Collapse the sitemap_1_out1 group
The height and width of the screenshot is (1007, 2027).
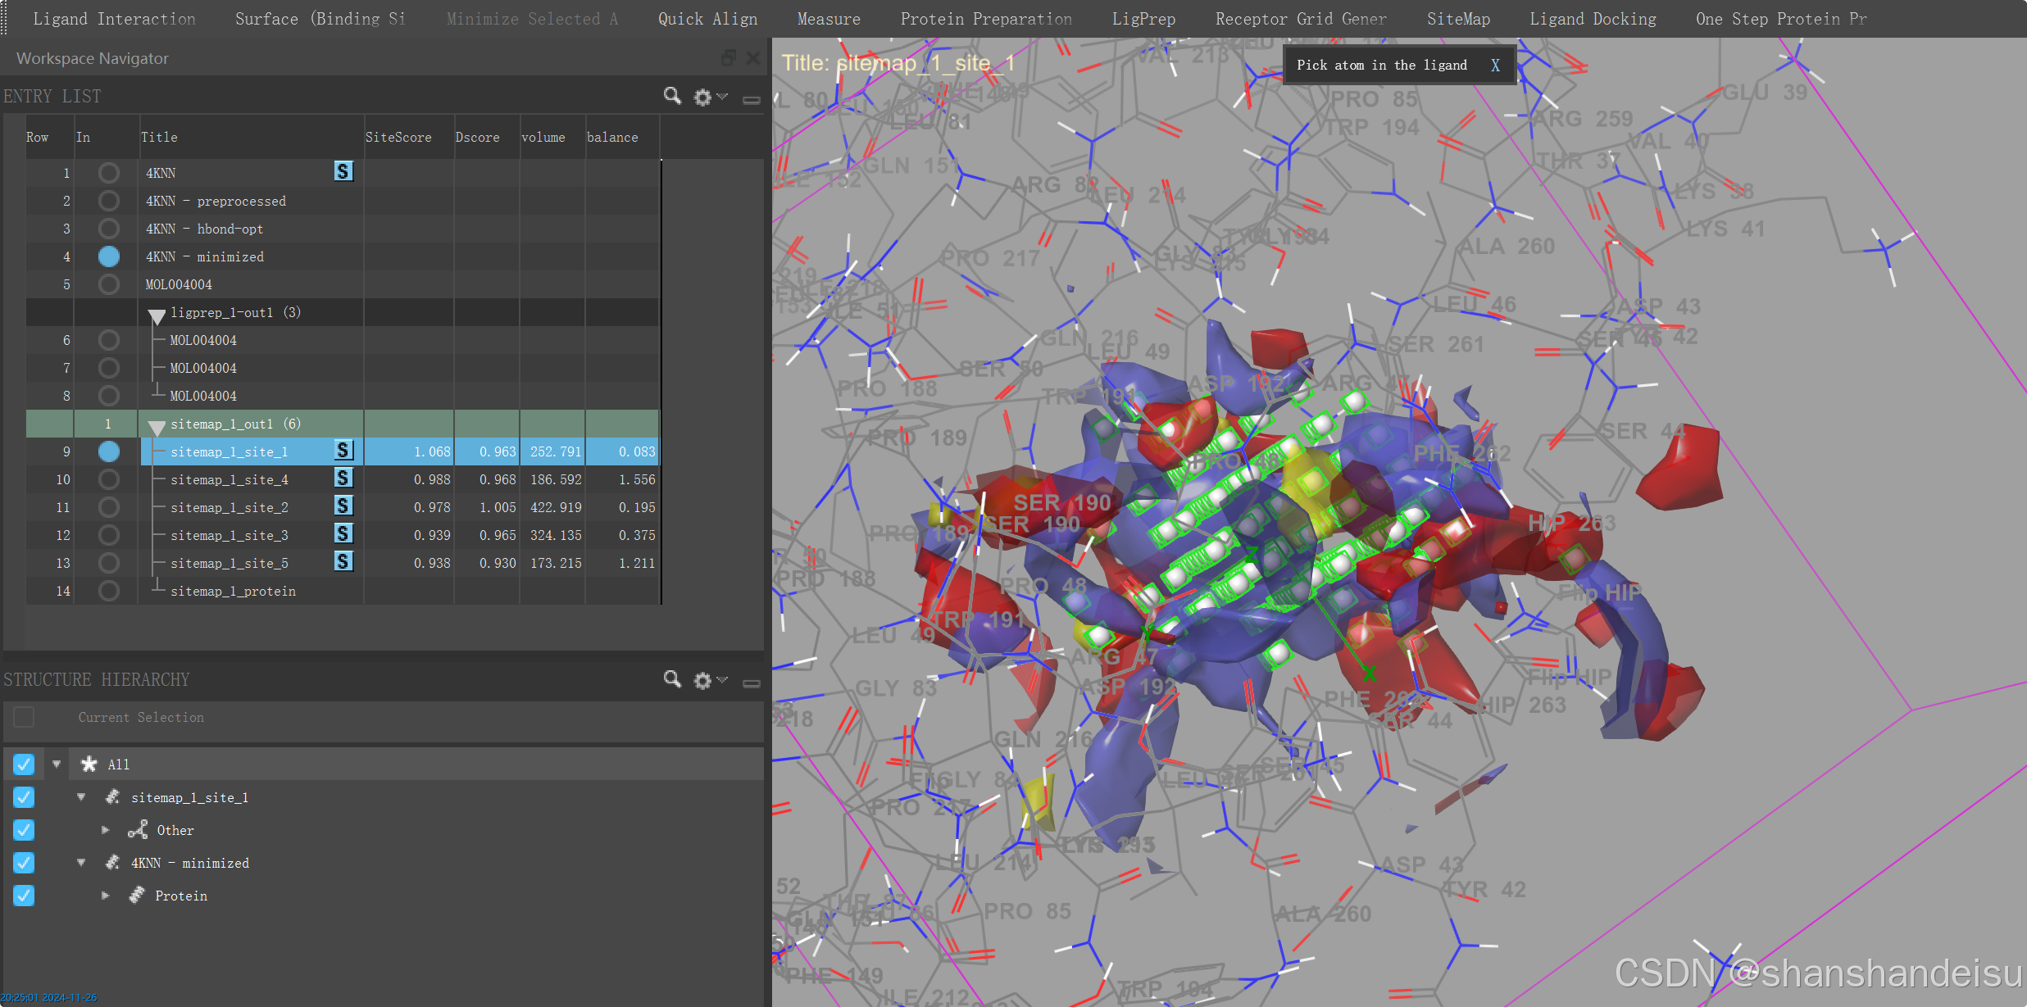click(x=157, y=426)
